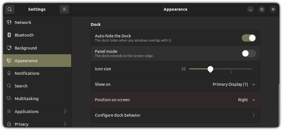The width and height of the screenshot is (283, 131).
Task: Open the Show on display dropdown
Action: pos(234,84)
